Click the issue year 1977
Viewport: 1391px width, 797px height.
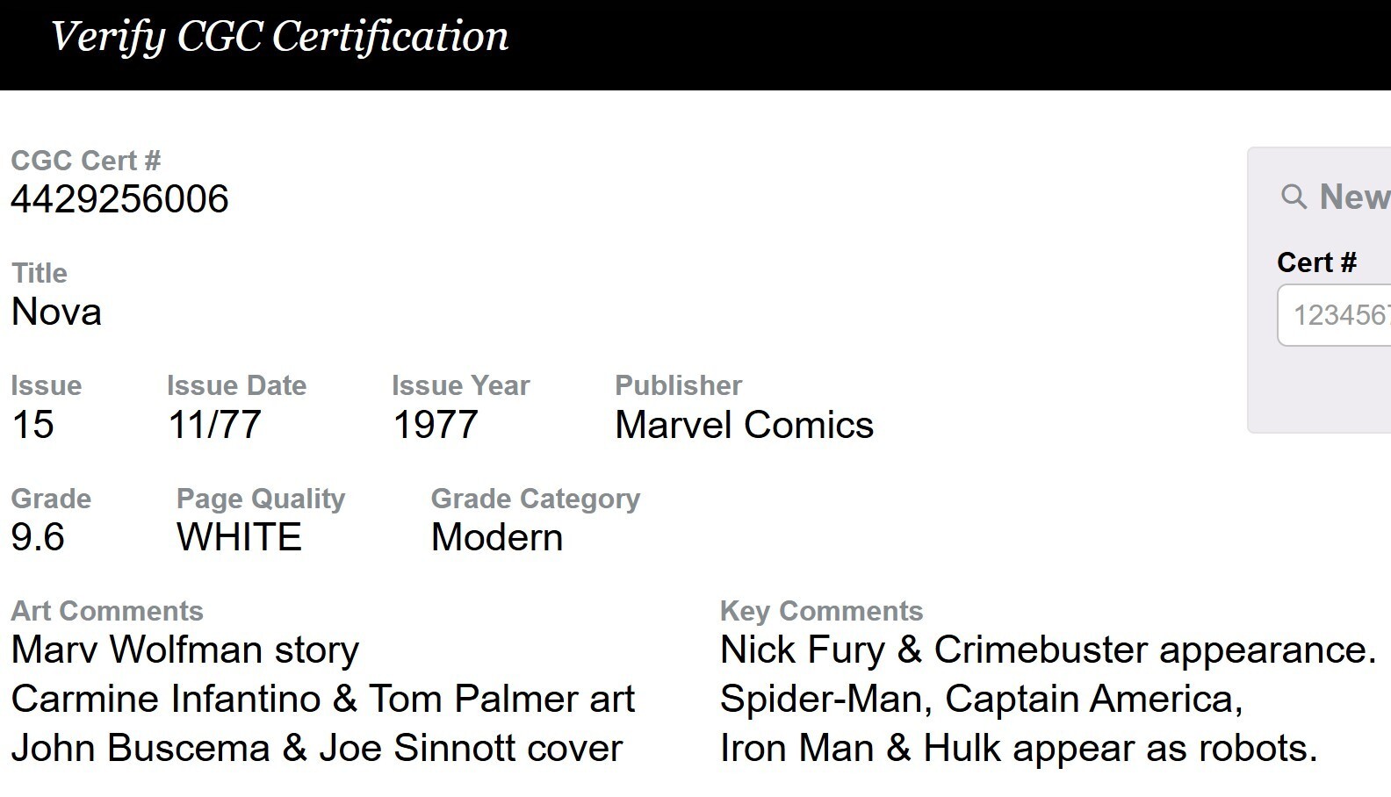coord(436,425)
